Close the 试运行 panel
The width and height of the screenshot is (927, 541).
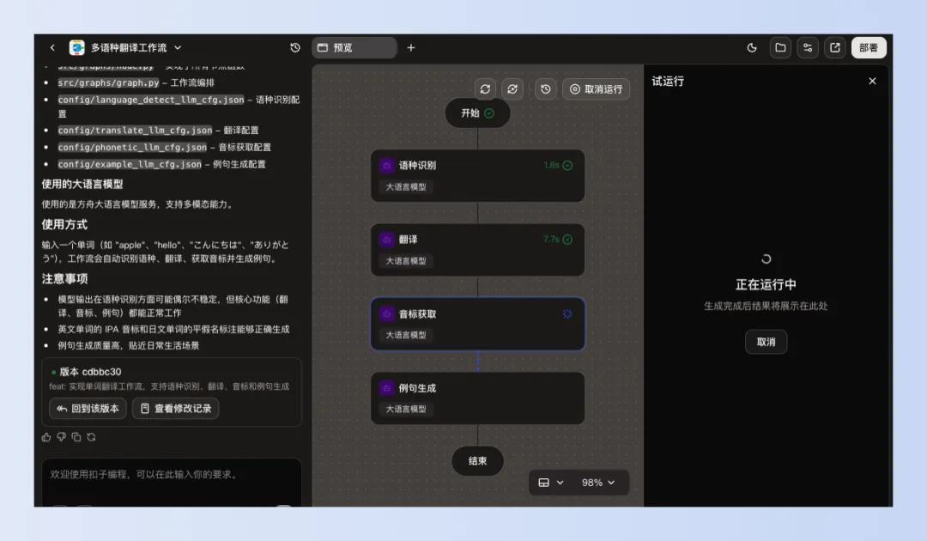coord(873,81)
